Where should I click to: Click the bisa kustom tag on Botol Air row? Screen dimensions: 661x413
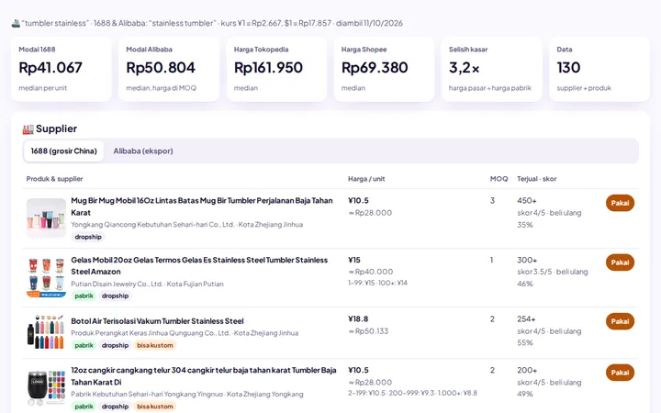coord(155,345)
